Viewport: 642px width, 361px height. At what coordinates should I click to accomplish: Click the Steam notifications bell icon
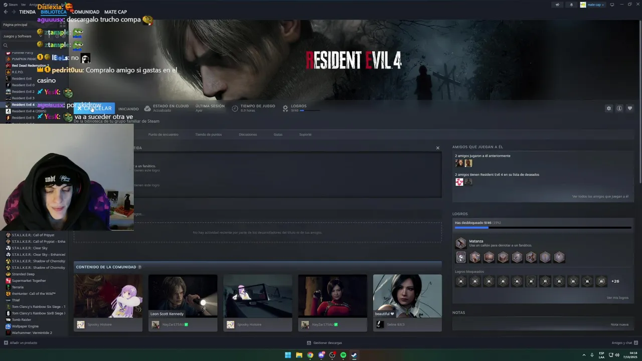(571, 5)
